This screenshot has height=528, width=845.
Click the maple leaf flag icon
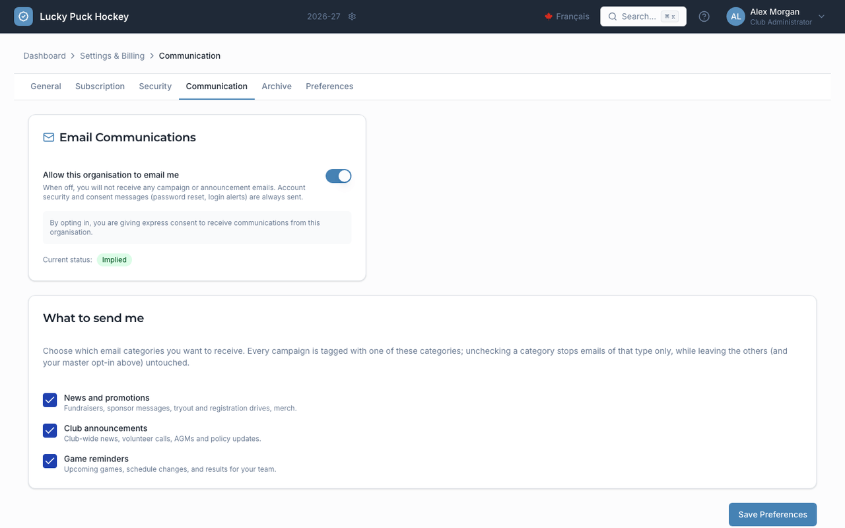pos(548,16)
